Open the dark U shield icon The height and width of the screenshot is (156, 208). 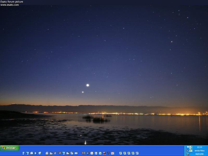point(108,153)
